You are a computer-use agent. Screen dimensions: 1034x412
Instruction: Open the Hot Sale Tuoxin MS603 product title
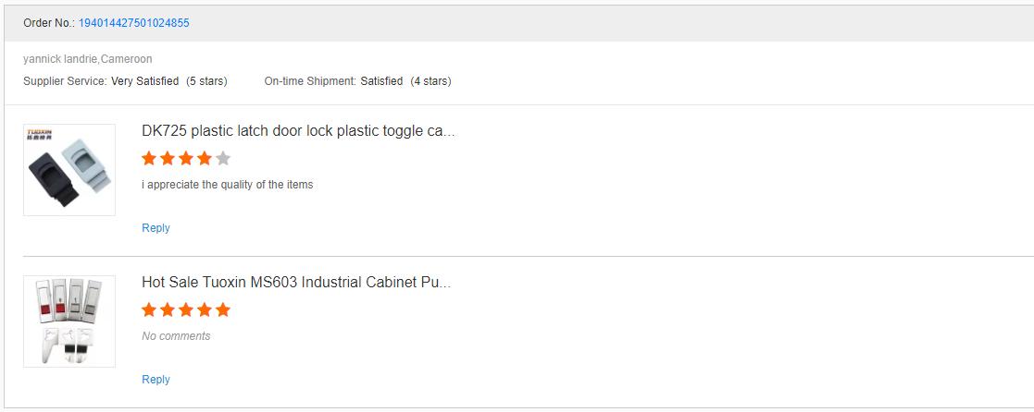(296, 283)
